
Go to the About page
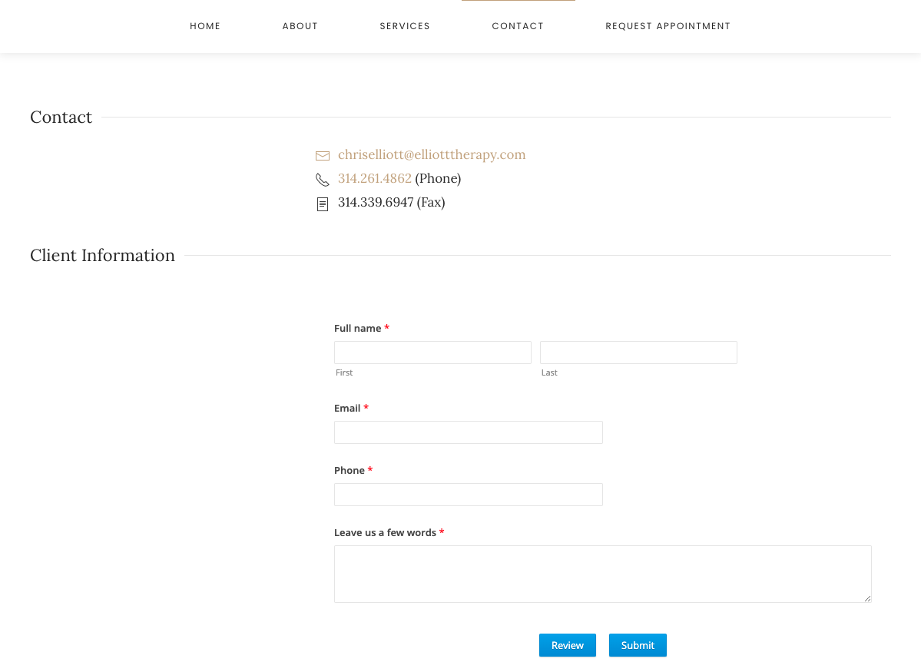(300, 26)
